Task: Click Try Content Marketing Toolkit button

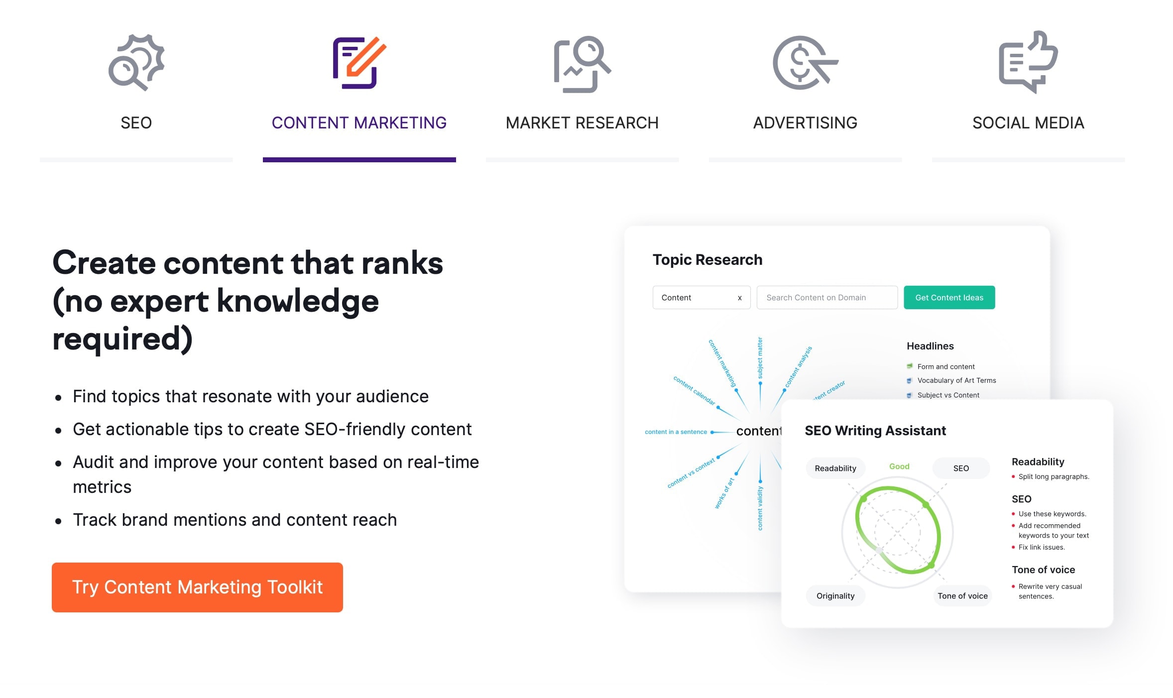Action: [197, 587]
